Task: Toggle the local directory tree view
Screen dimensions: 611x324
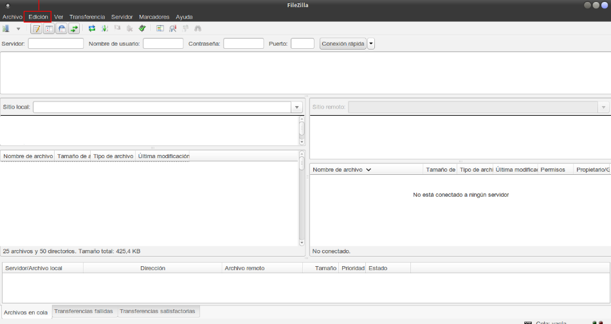Action: click(49, 28)
